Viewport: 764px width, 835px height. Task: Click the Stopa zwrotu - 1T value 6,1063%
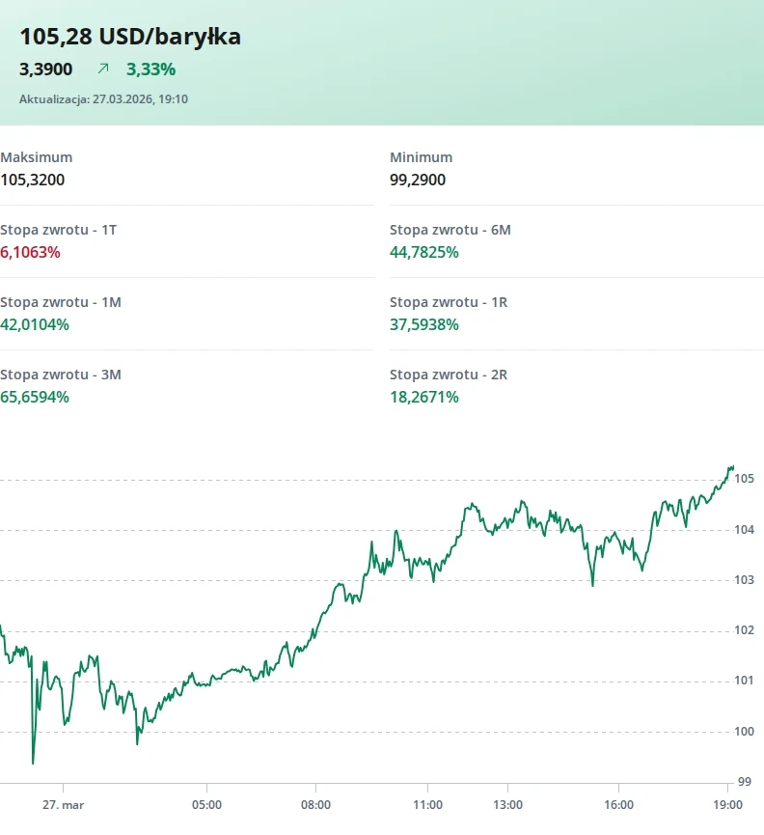(30, 252)
